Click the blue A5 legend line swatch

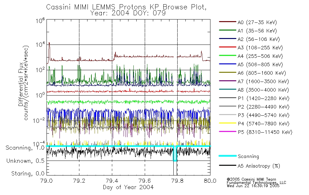coord(228,64)
